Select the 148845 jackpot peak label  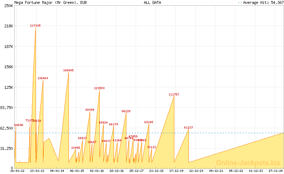pos(69,70)
